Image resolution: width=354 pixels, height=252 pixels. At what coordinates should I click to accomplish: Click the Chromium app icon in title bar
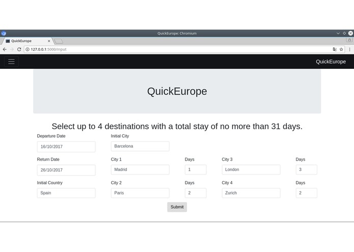click(x=4, y=34)
